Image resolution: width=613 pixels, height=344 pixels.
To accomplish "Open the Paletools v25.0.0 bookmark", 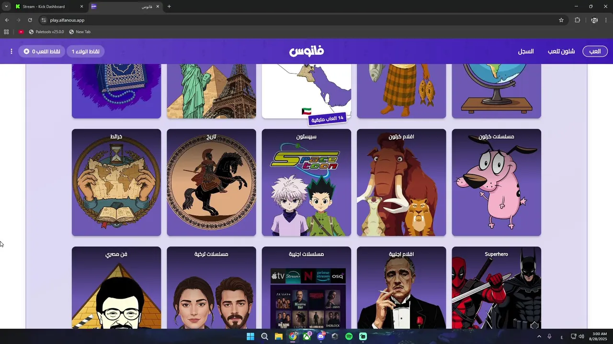I will click(46, 32).
